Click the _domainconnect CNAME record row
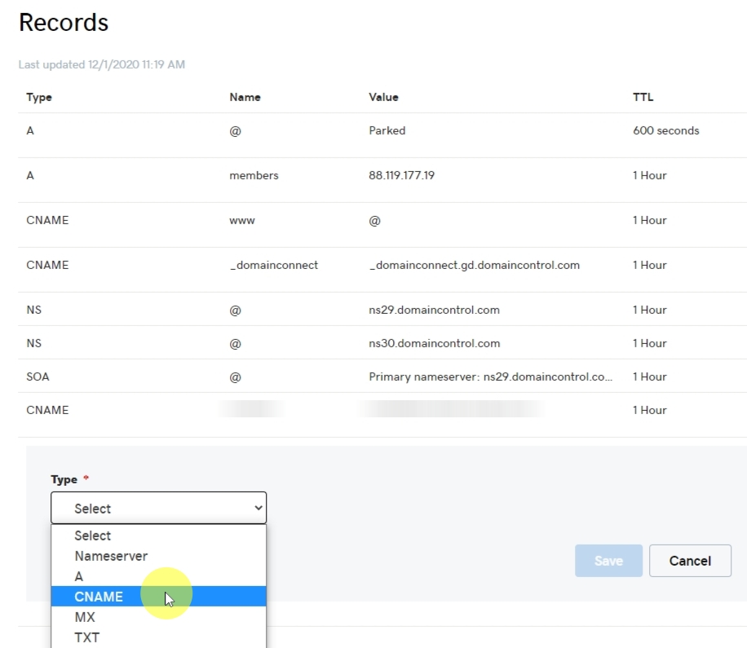The image size is (747, 648). [326, 265]
